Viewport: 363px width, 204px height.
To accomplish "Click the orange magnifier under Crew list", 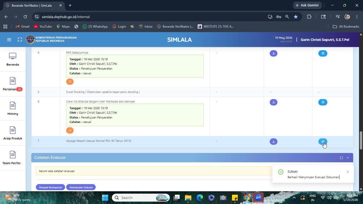I will pos(70,130).
